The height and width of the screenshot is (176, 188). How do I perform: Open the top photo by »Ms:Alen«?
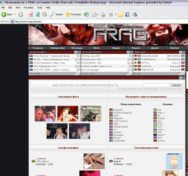[x=94, y=161]
